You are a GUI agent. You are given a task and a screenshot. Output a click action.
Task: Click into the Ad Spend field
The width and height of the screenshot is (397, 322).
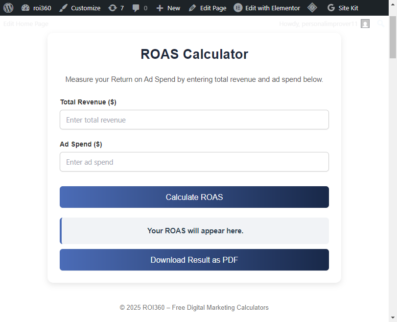tap(194, 162)
